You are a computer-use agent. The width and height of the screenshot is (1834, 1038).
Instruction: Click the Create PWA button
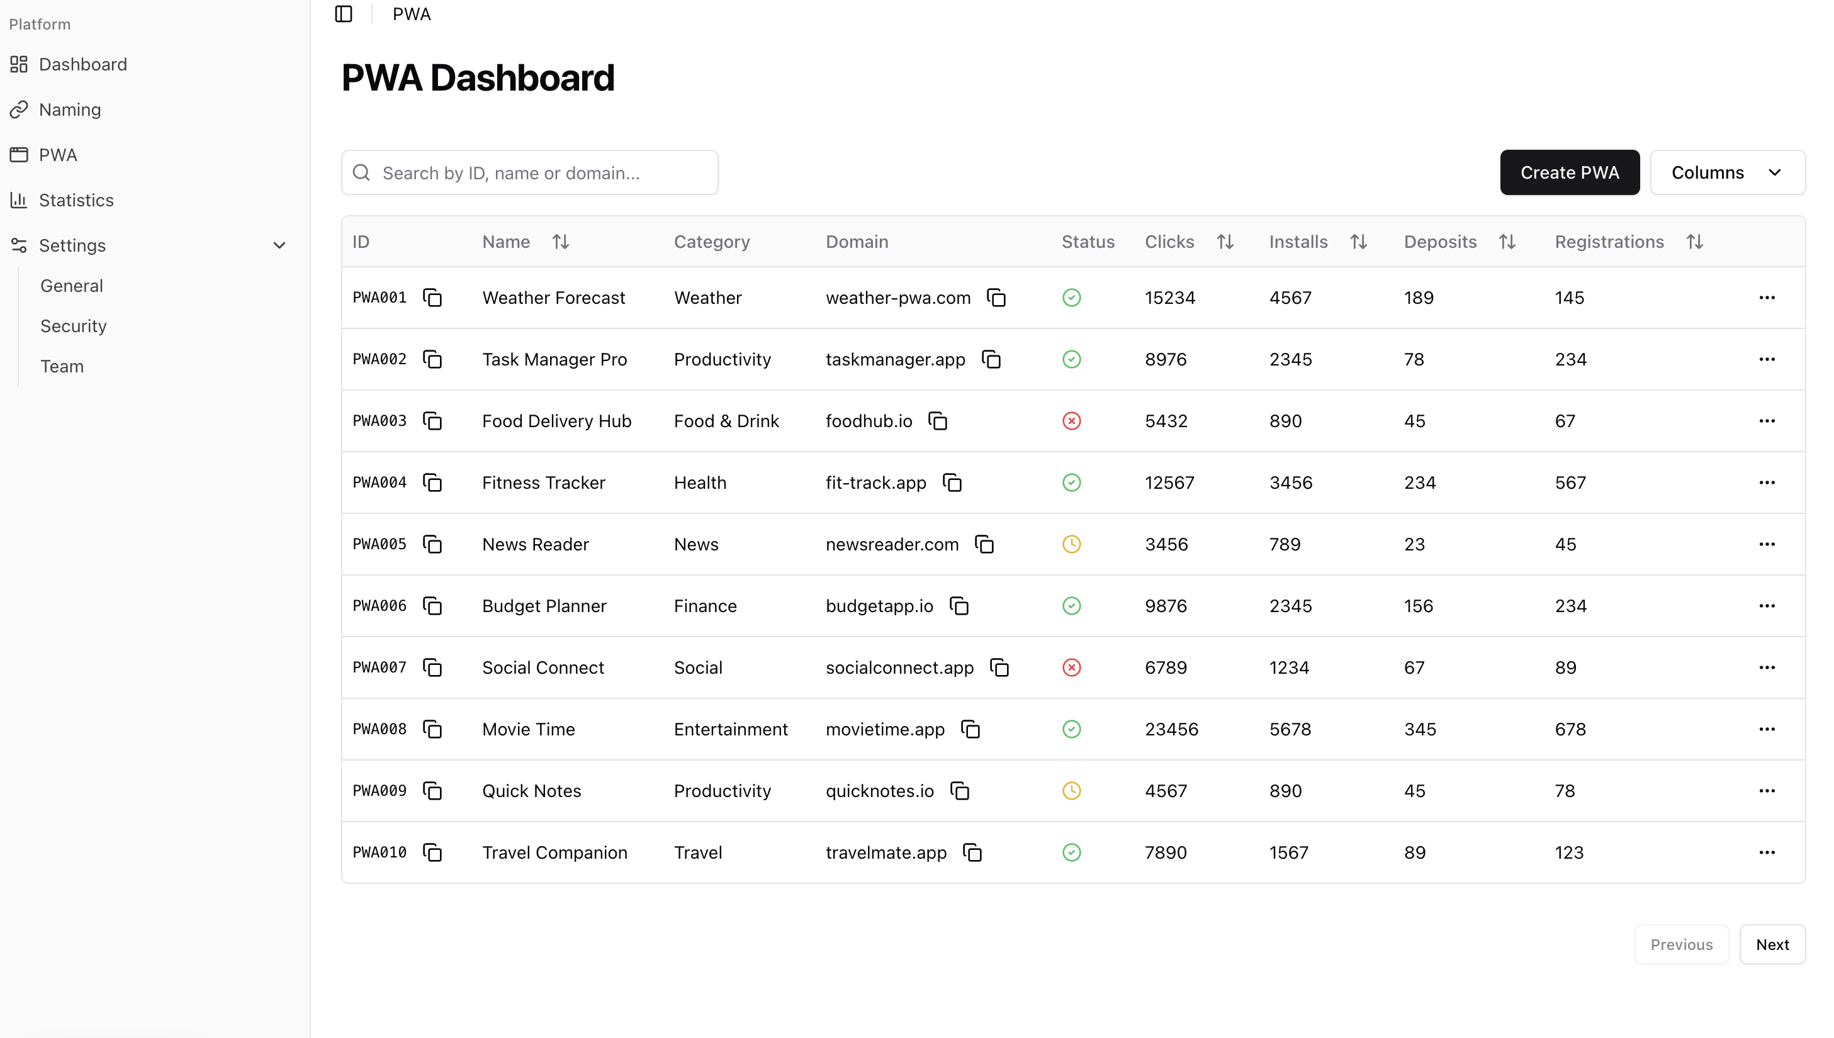coord(1570,172)
